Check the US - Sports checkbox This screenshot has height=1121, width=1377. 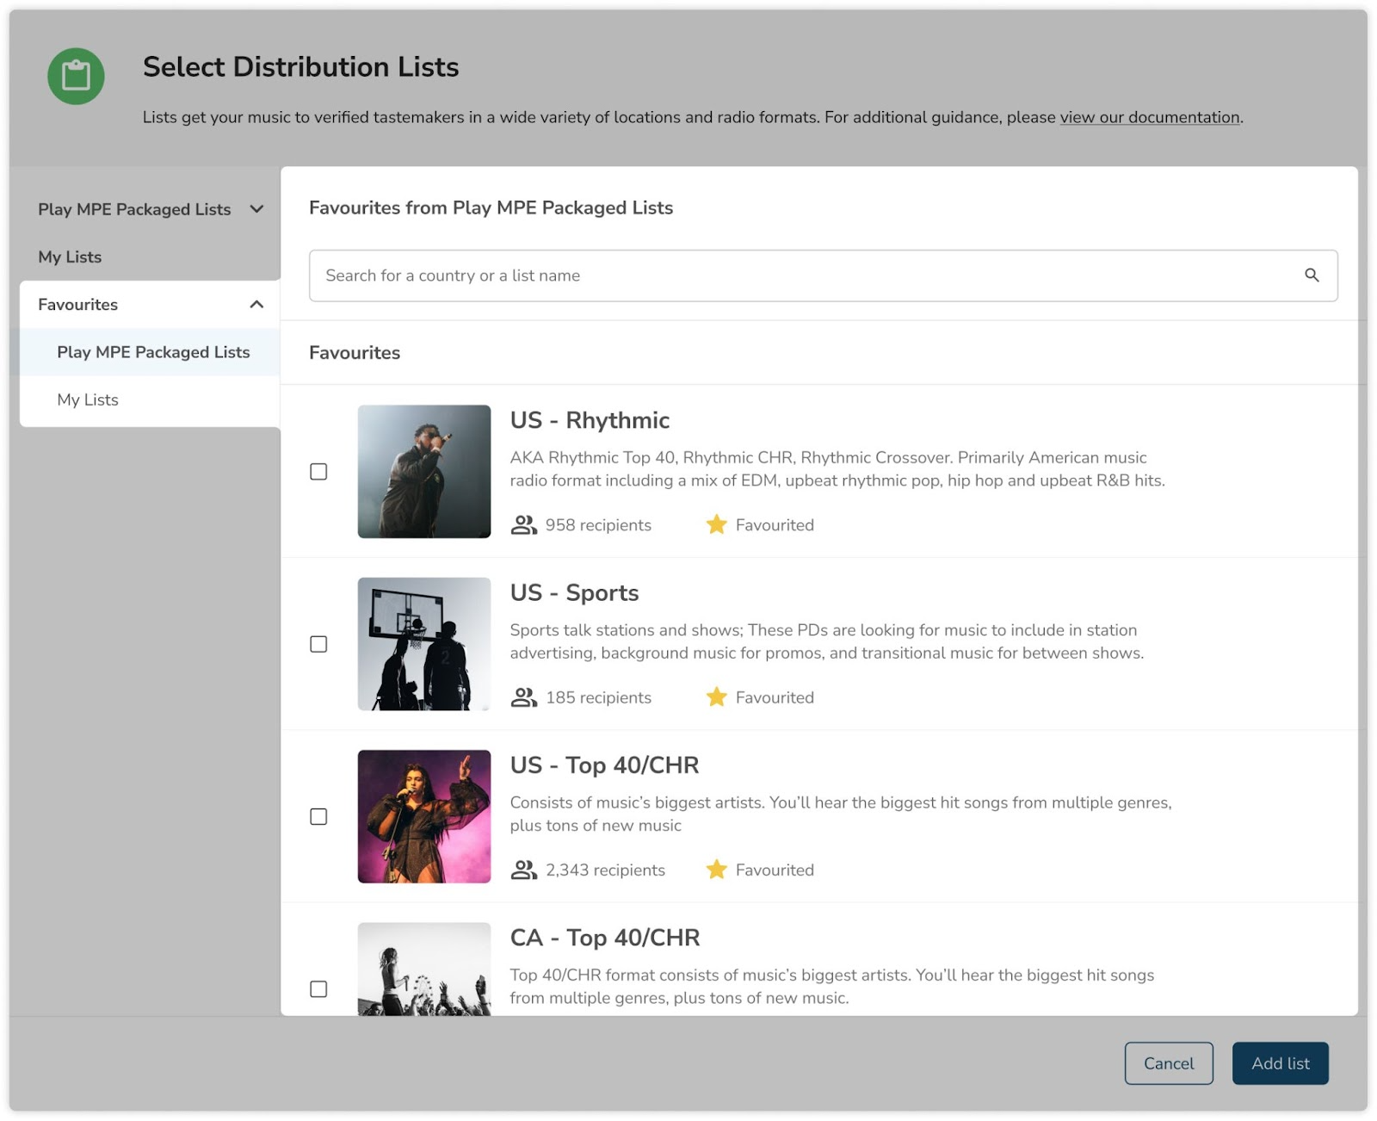318,644
